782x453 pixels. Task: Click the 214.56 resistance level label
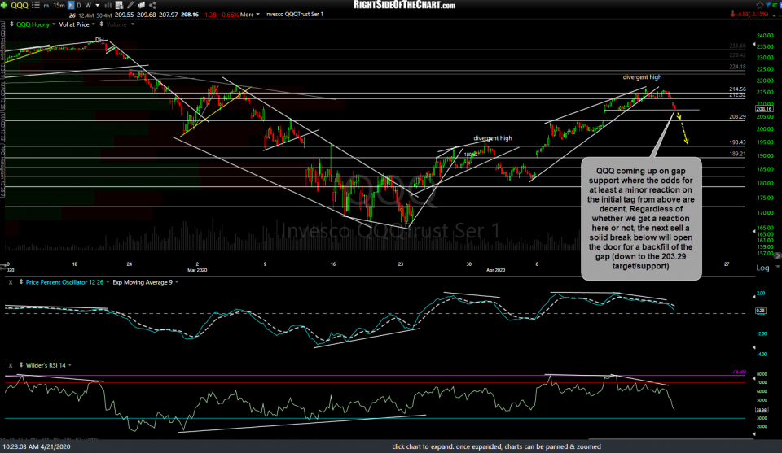737,89
